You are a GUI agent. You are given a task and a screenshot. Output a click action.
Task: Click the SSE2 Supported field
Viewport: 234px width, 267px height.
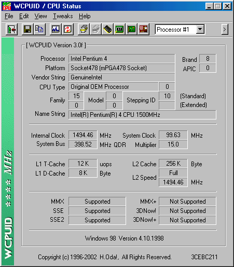click(x=97, y=220)
